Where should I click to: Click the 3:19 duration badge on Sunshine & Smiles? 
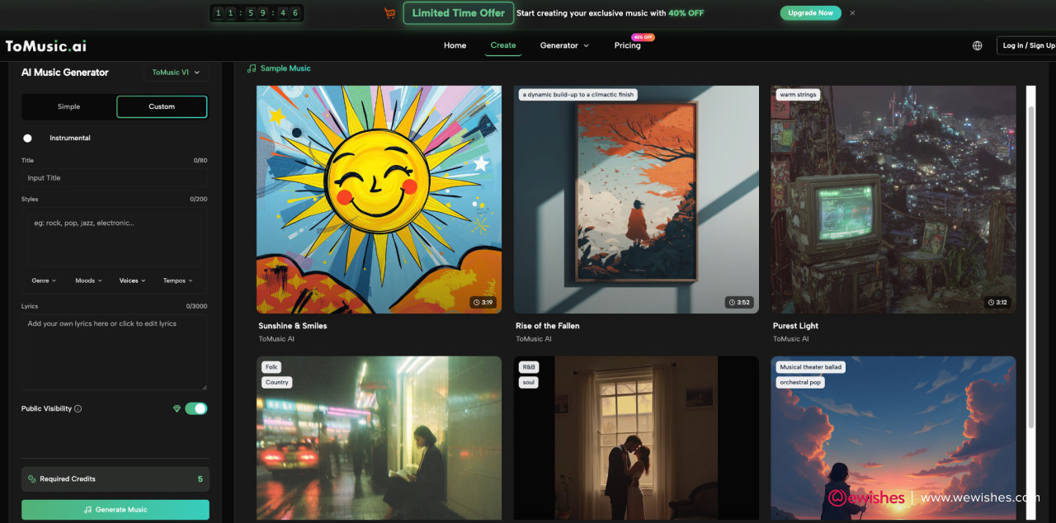point(483,303)
